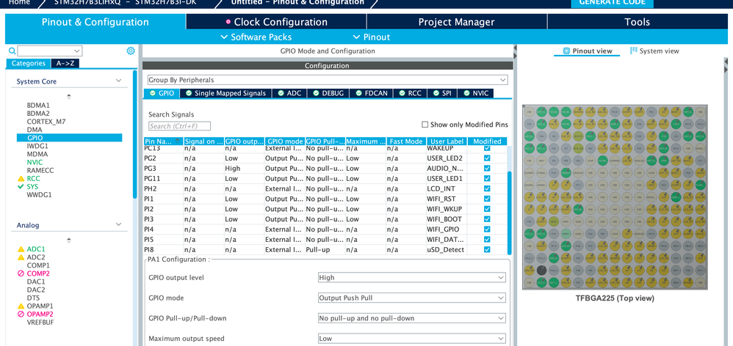This screenshot has height=346, width=733.
Task: Select VREFBUF in Analog list
Action: [x=41, y=323]
